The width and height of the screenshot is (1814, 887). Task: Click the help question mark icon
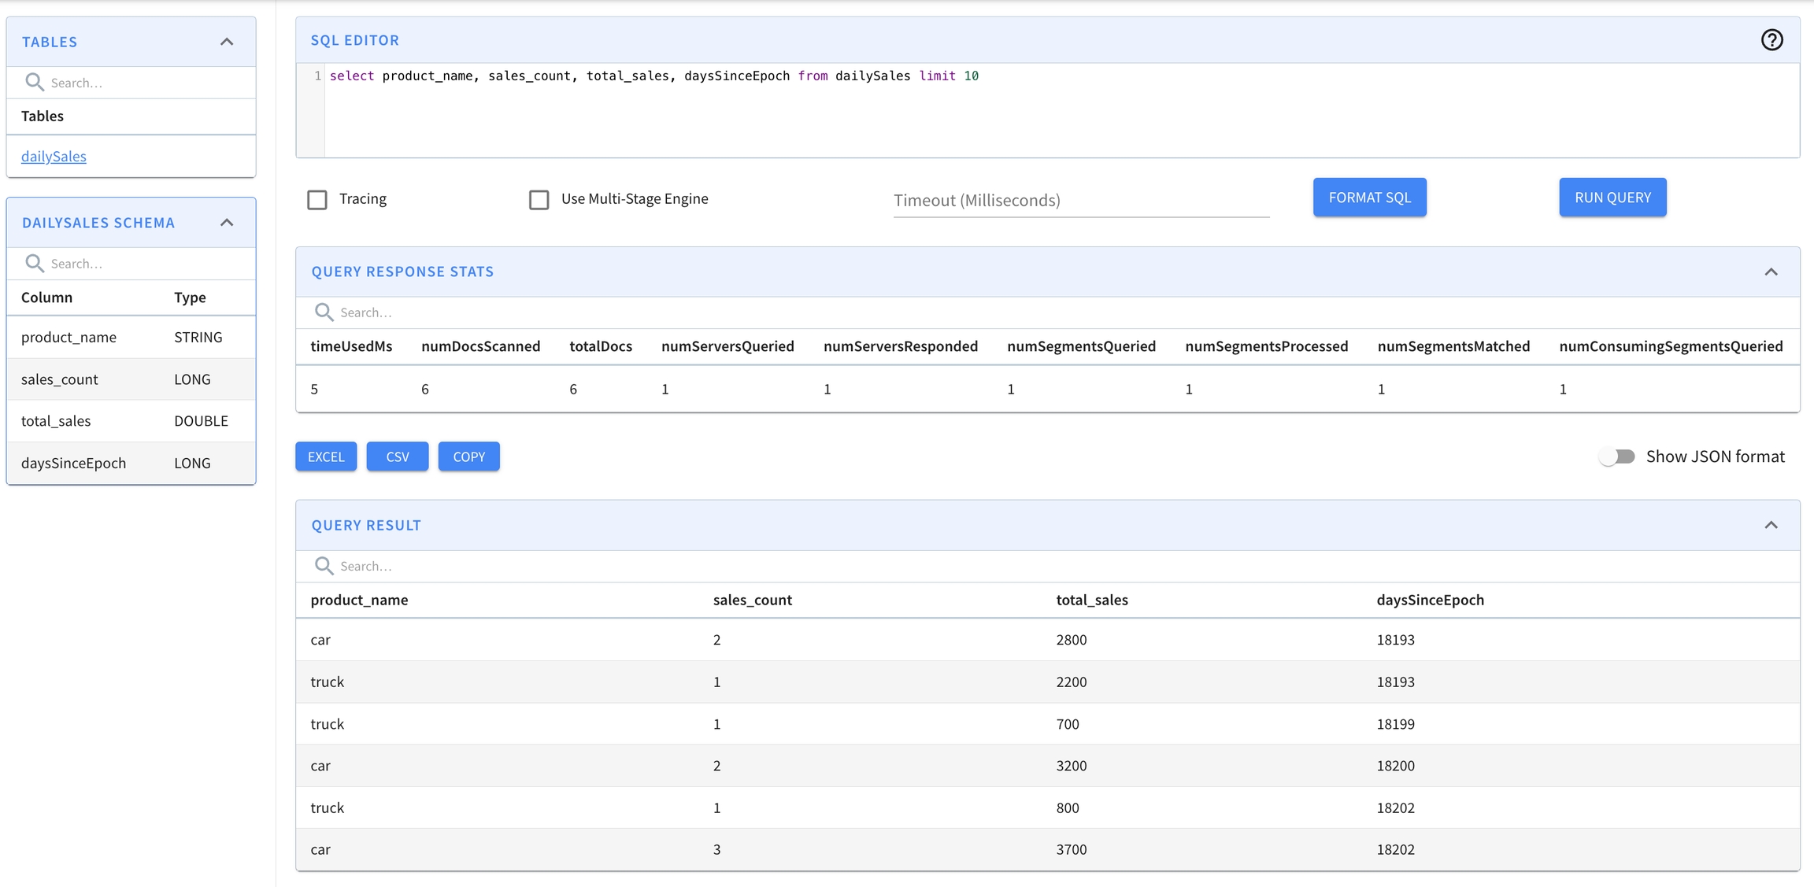coord(1771,40)
